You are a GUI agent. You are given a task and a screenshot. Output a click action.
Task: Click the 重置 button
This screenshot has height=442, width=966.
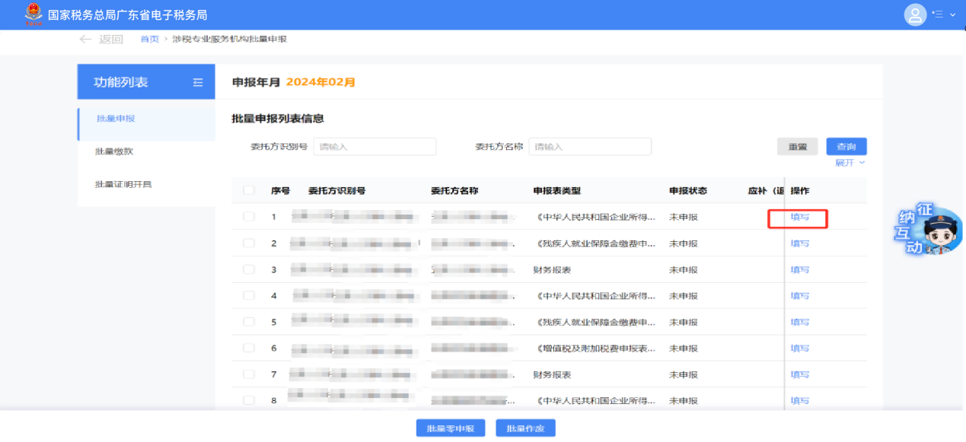pyautogui.click(x=797, y=147)
